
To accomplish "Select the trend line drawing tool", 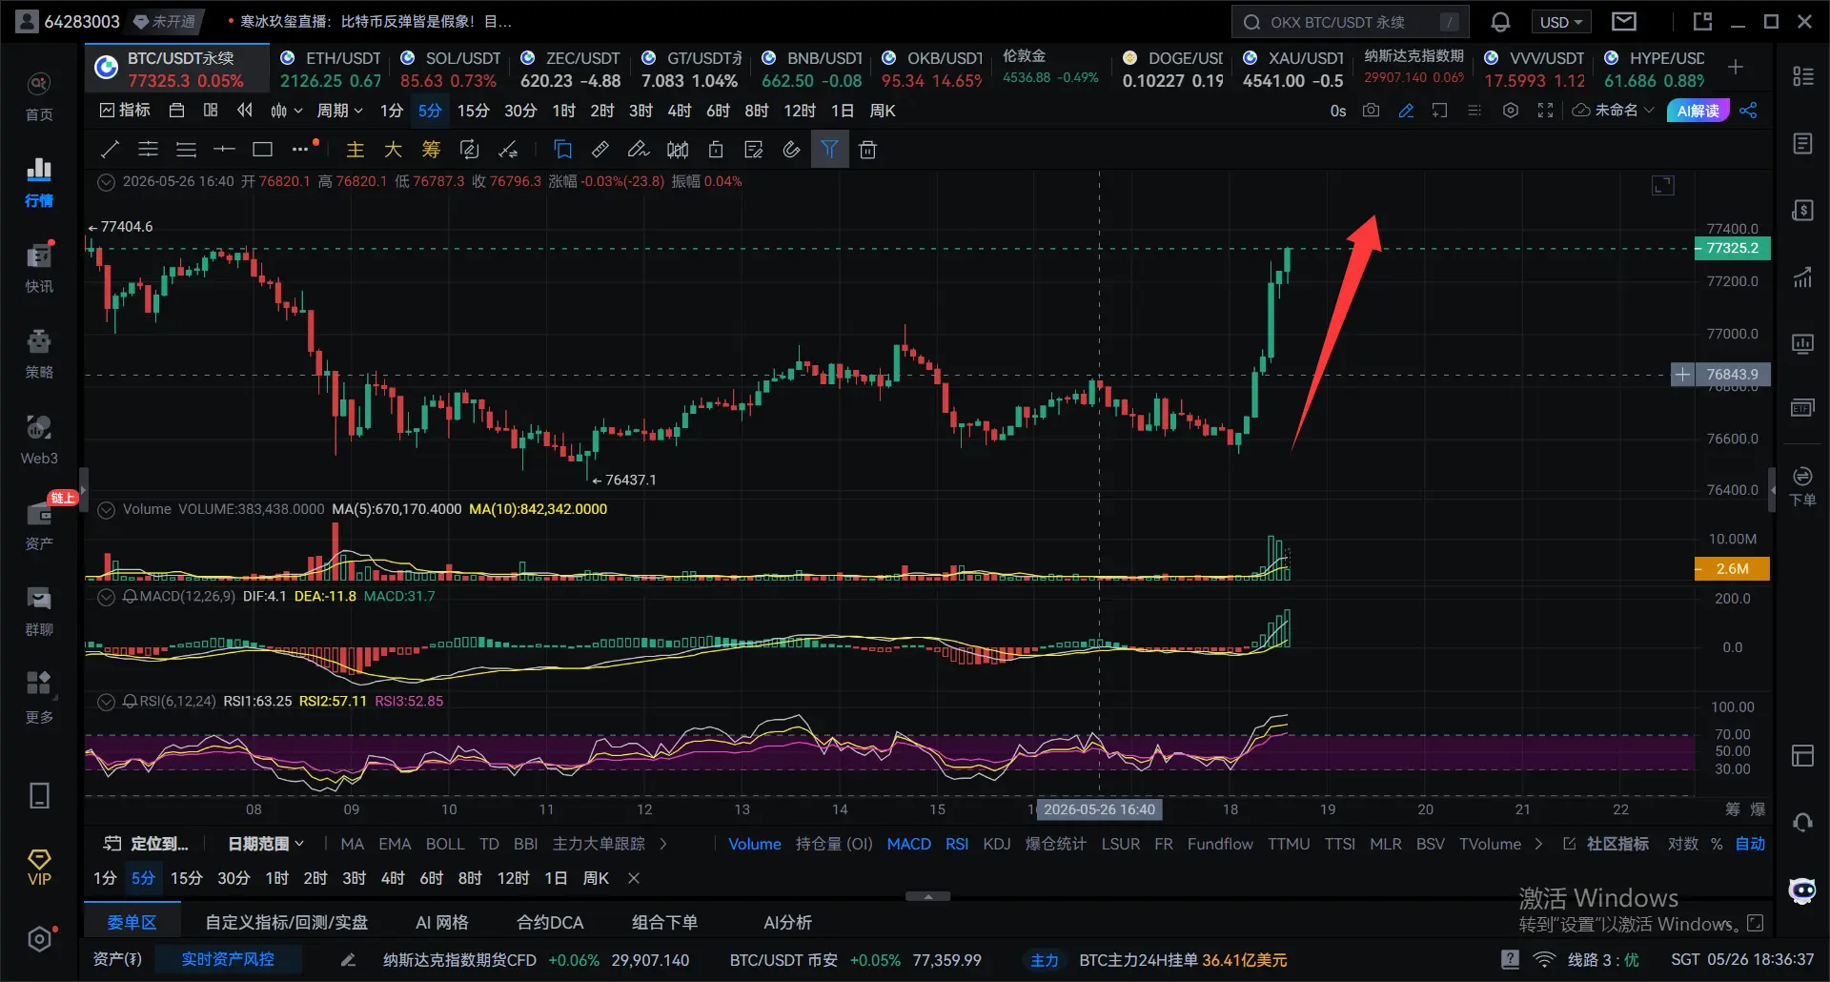I will click(110, 149).
